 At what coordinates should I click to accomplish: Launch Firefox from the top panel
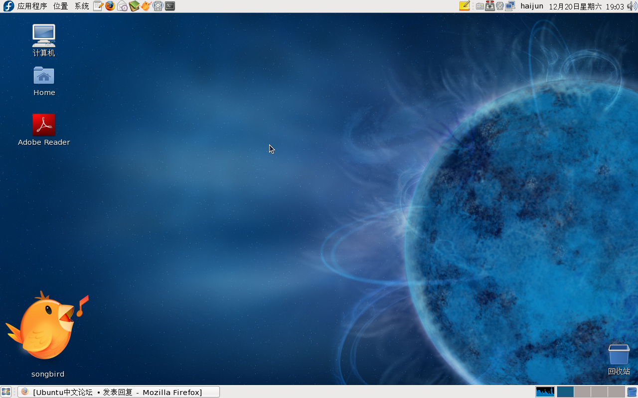point(110,6)
